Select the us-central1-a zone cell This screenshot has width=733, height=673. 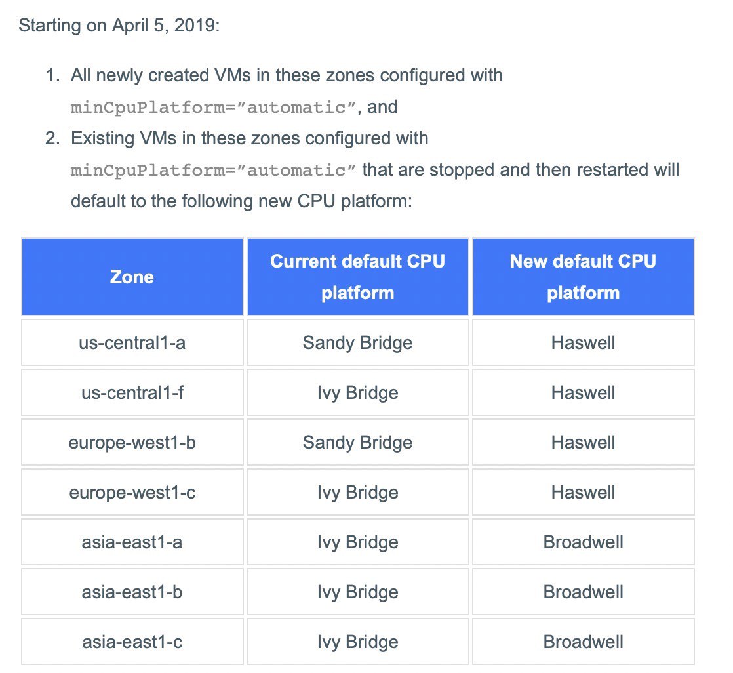pos(132,342)
